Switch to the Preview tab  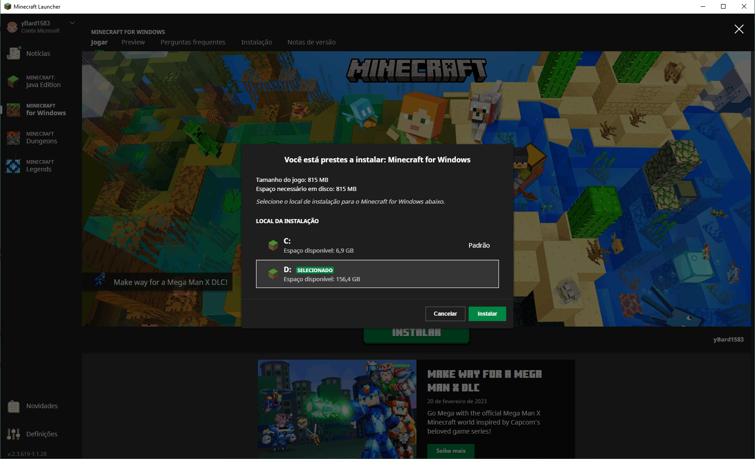[x=133, y=42]
